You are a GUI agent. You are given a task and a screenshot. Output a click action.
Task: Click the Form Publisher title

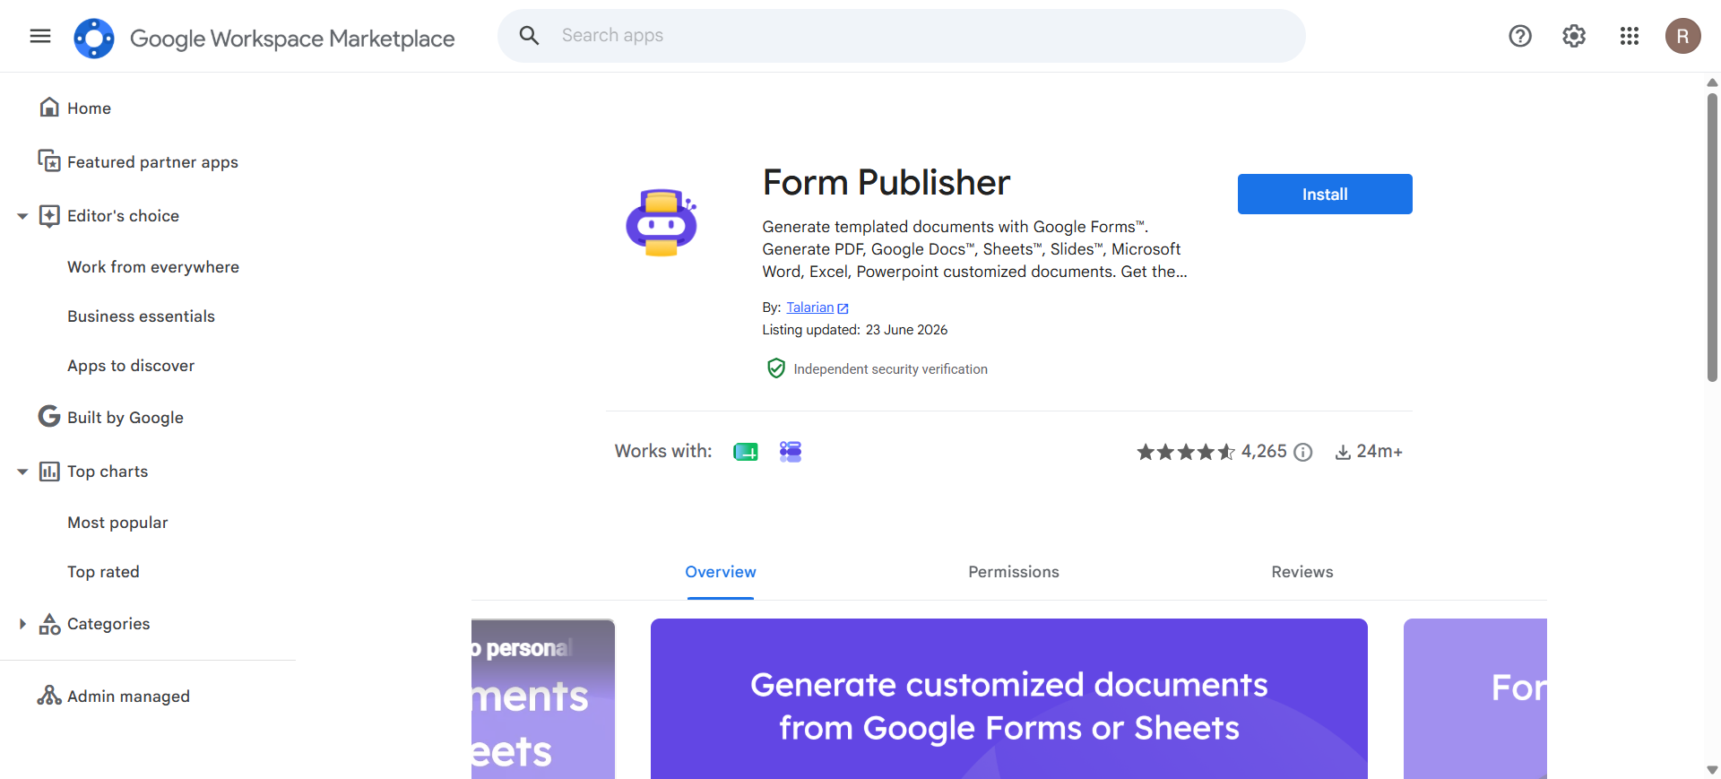pyautogui.click(x=886, y=183)
